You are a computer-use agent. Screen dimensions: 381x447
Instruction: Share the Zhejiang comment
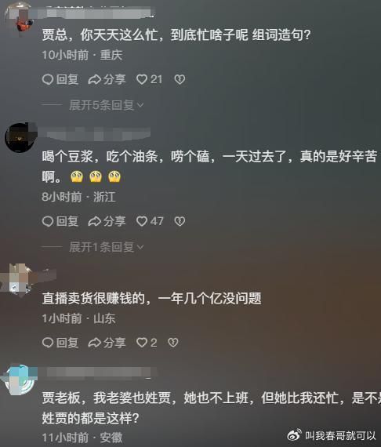pyautogui.click(x=107, y=221)
